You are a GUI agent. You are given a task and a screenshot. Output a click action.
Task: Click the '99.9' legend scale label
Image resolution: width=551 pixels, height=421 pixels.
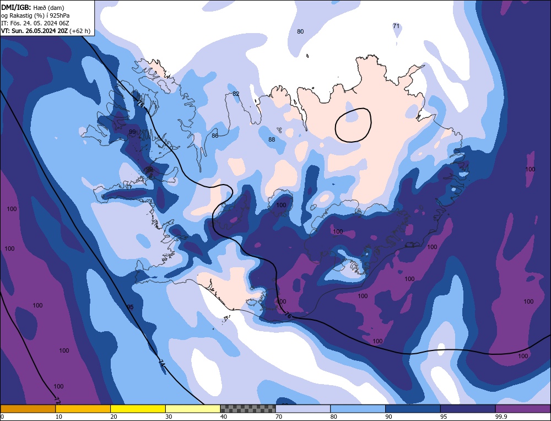(x=500, y=417)
